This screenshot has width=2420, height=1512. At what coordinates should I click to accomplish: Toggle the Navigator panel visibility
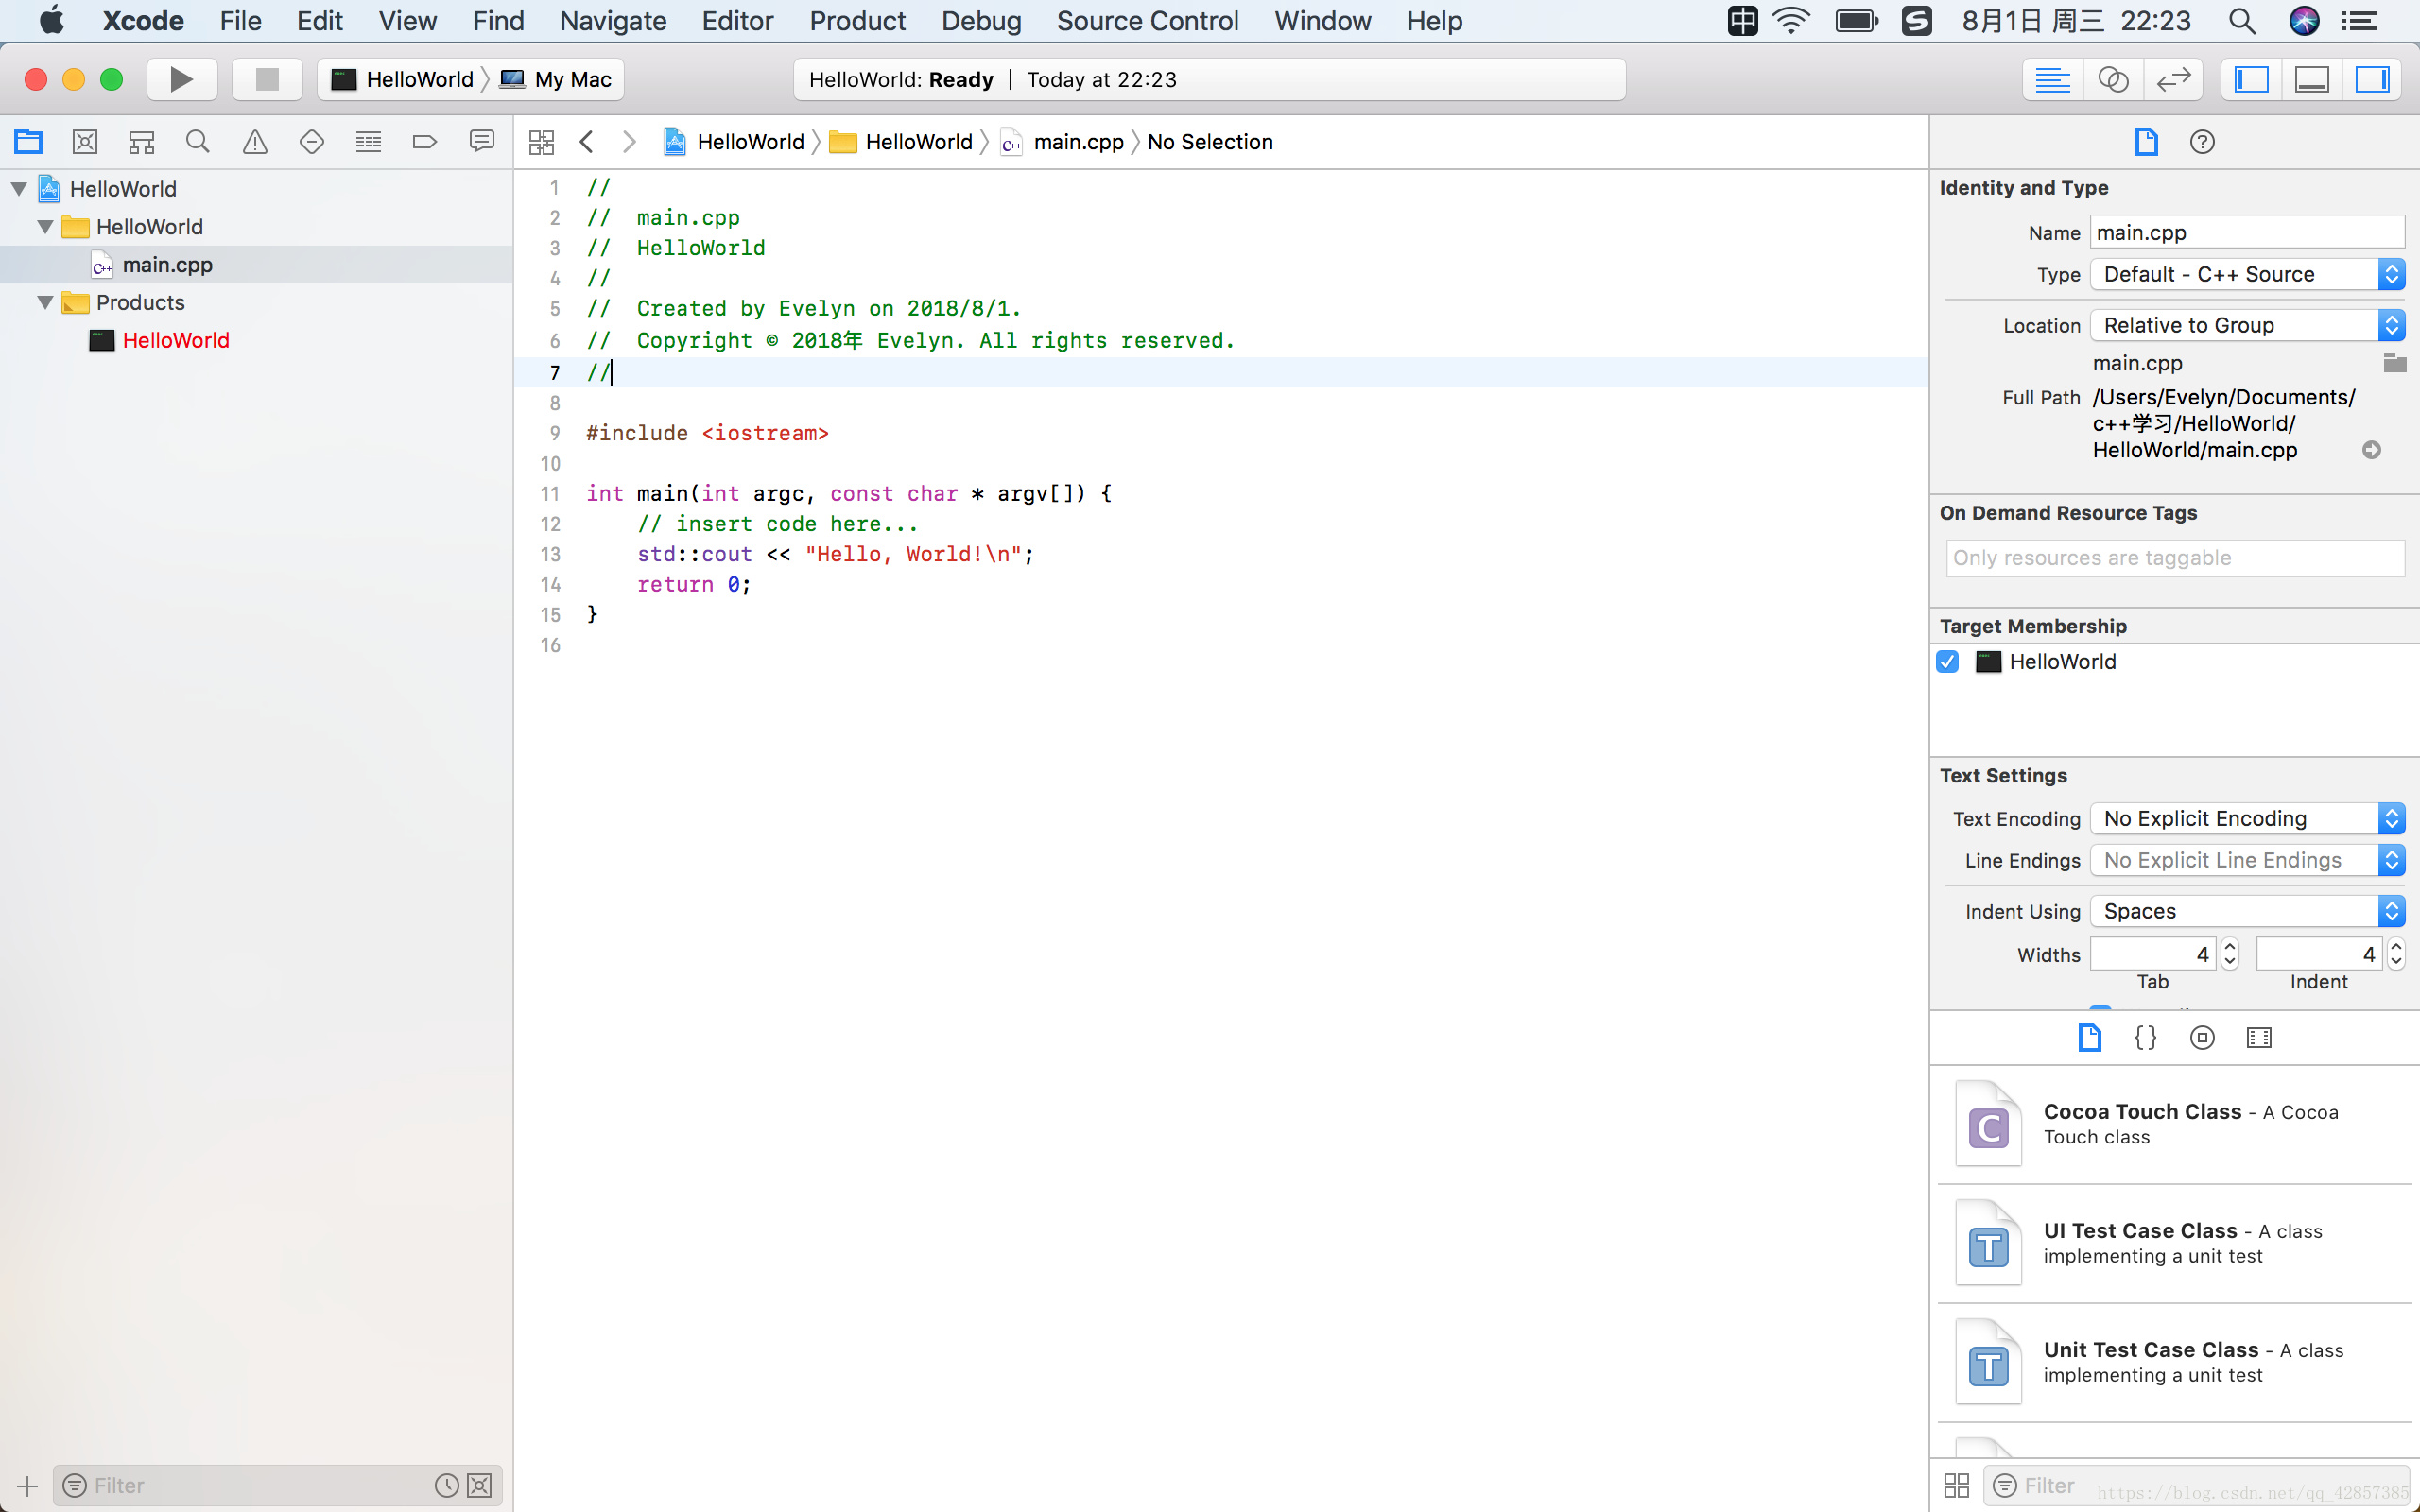coord(2252,79)
